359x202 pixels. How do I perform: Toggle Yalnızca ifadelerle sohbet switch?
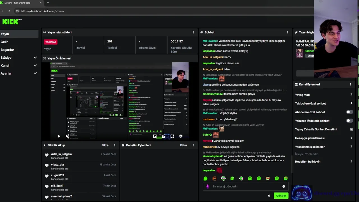[349, 121]
